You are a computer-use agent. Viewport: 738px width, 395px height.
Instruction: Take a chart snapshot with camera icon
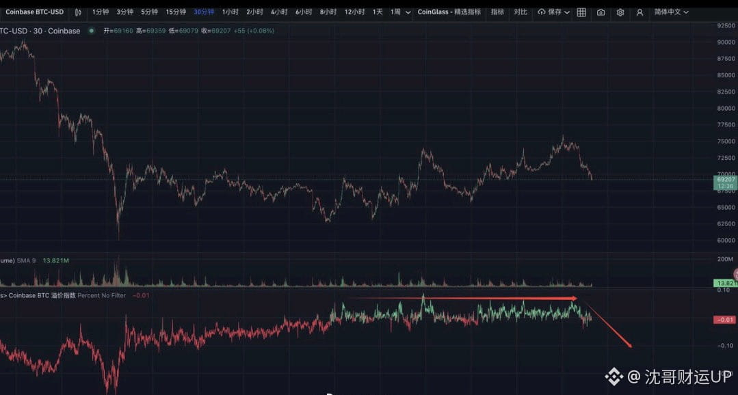601,12
